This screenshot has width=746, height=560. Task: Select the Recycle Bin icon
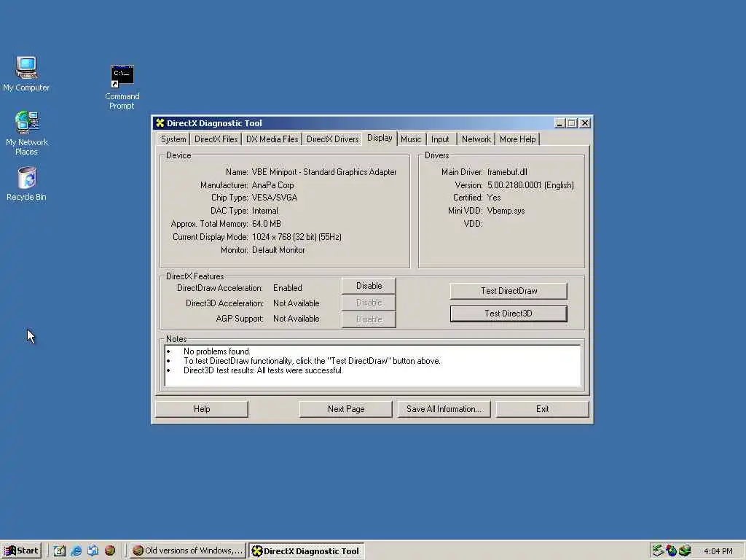coord(27,184)
